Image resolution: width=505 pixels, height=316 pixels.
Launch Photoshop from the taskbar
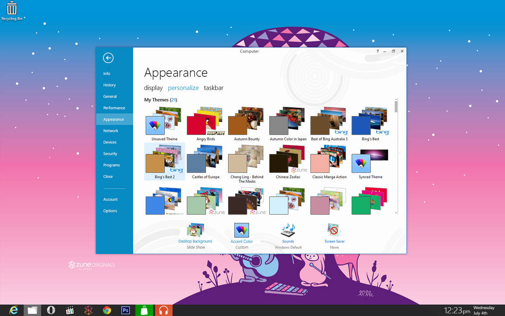[125, 310]
